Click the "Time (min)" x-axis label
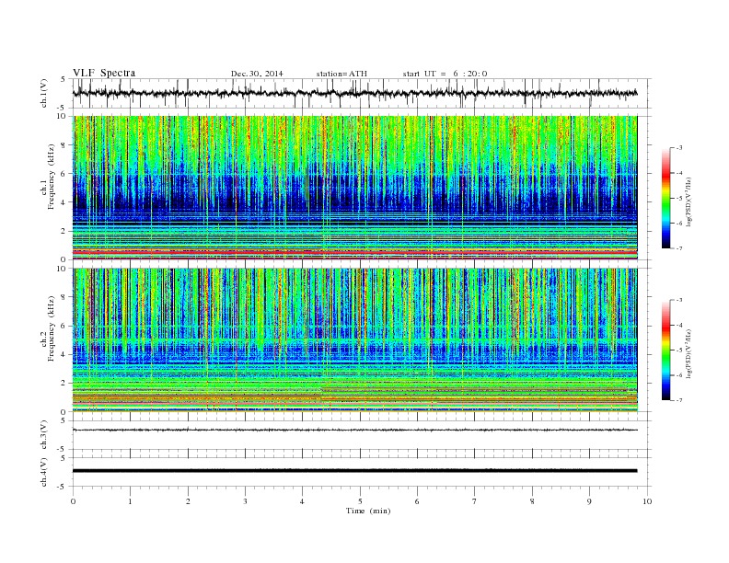Screen dimensions: 729x563 click(368, 511)
